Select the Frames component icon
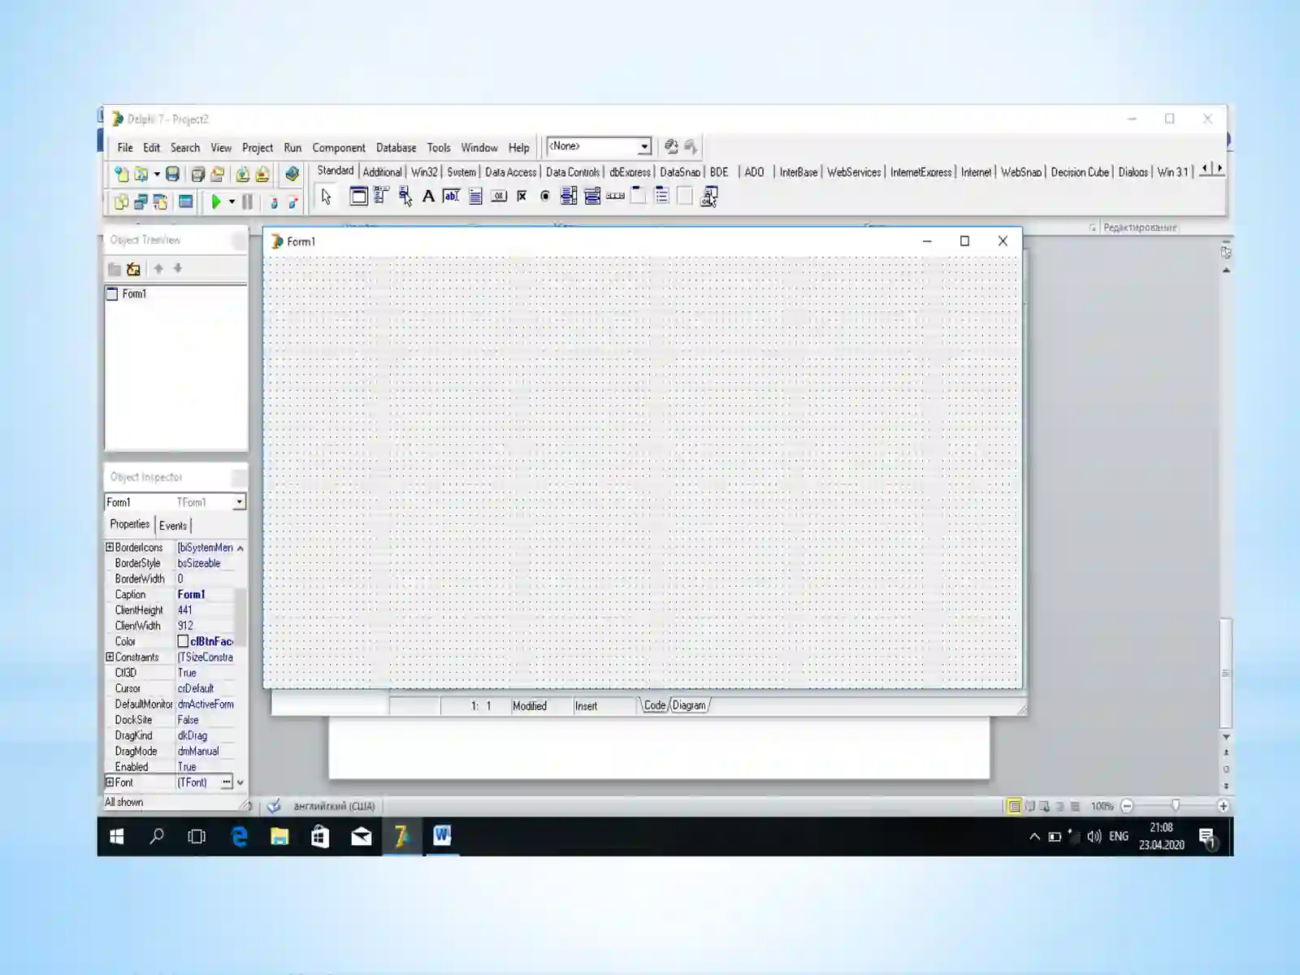Screen dimensions: 1300x975 coord(358,196)
